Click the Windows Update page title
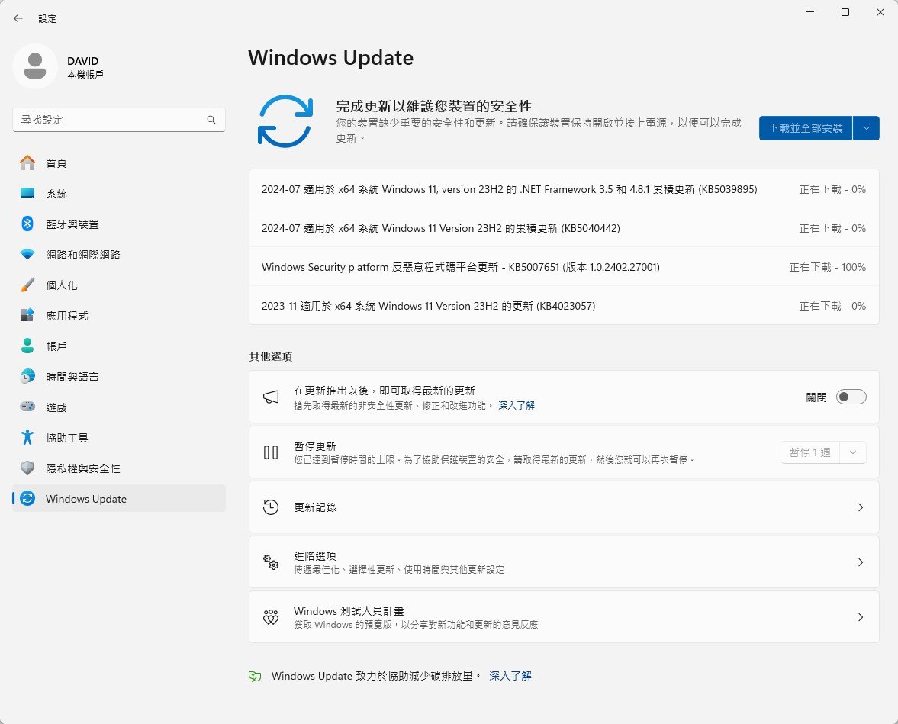Image resolution: width=898 pixels, height=724 pixels. (330, 58)
